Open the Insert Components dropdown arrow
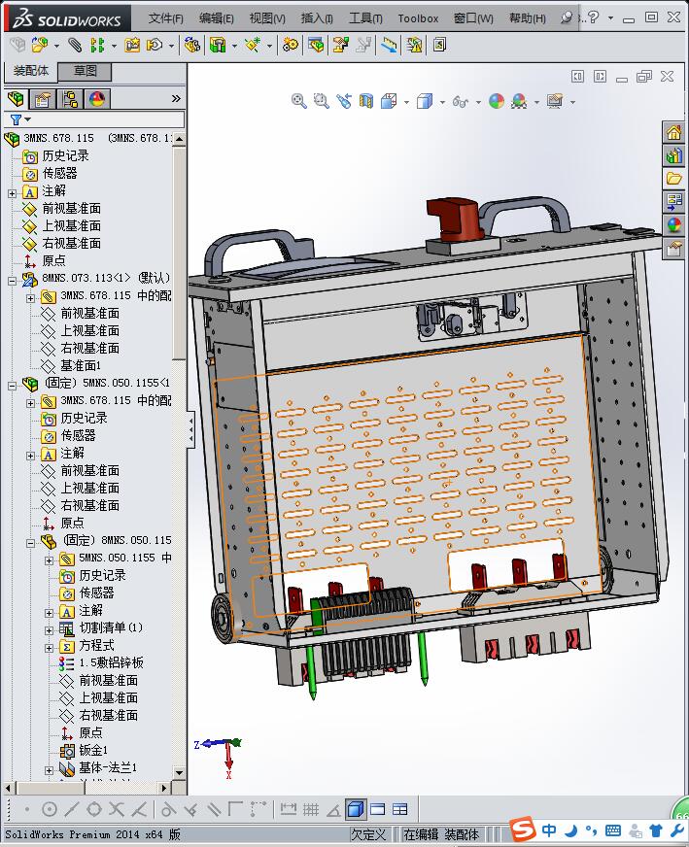689x847 pixels. (56, 46)
